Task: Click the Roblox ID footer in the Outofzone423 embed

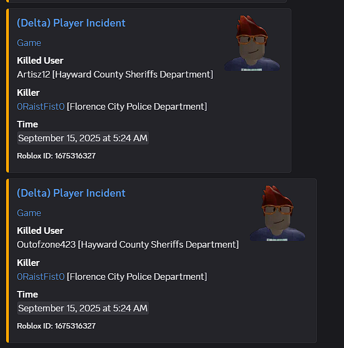Action: pyautogui.click(x=56, y=326)
